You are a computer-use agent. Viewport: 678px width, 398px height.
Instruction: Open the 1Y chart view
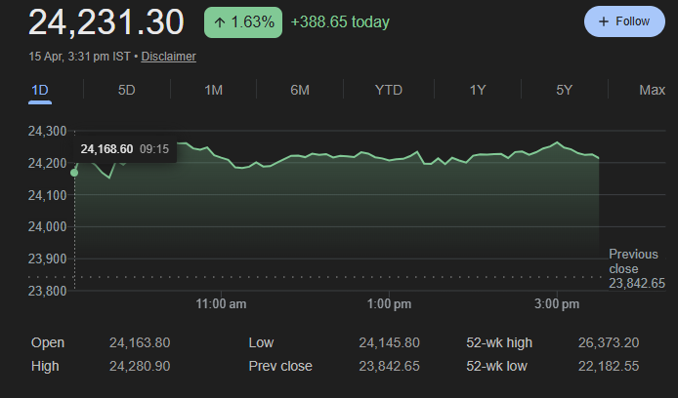(x=477, y=91)
